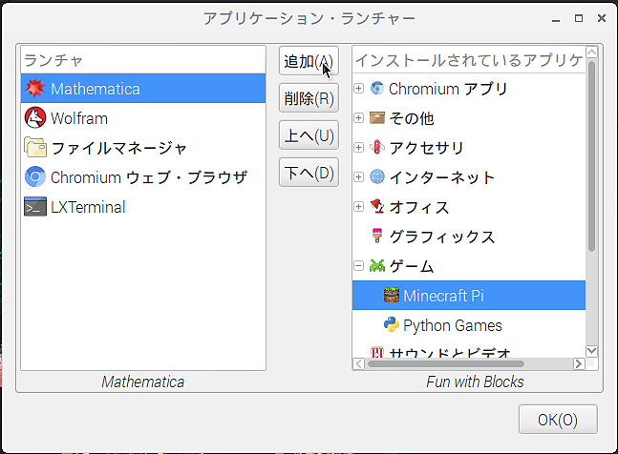Expand the Chromium アプリ category
This screenshot has width=618, height=454.
(x=358, y=88)
